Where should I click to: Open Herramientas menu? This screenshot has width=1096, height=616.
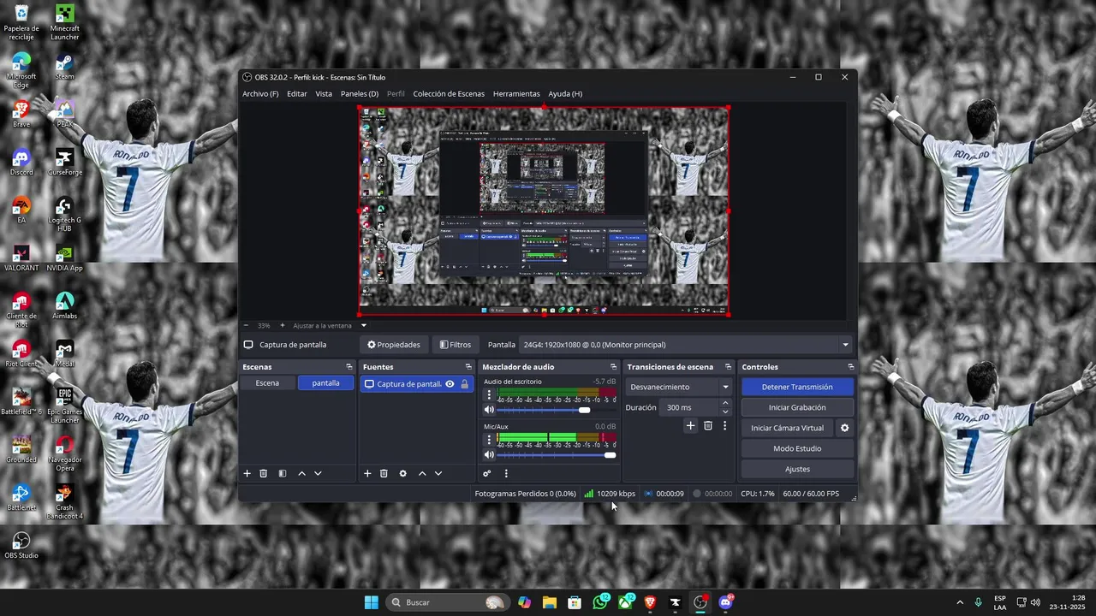coord(516,93)
